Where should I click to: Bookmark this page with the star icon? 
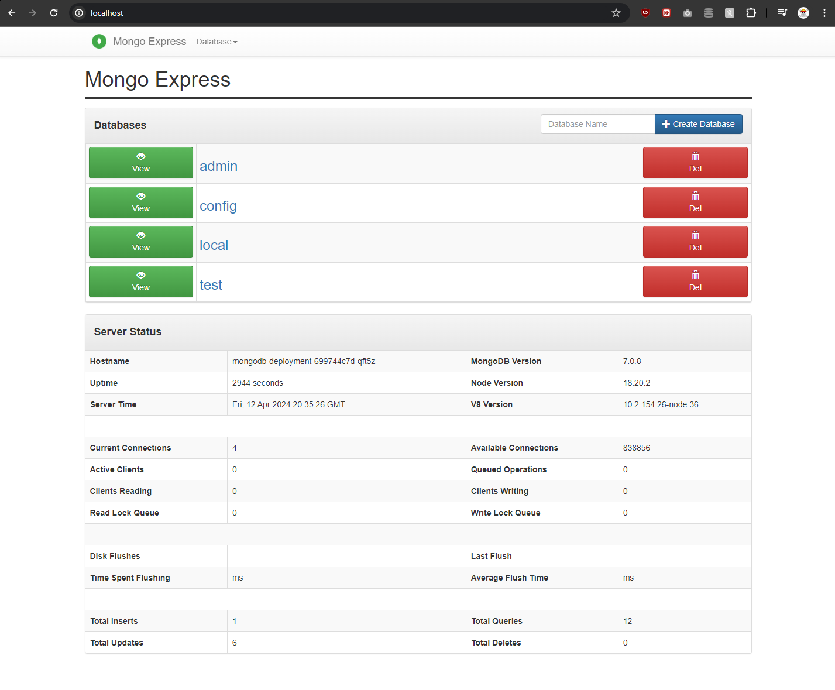click(x=616, y=13)
